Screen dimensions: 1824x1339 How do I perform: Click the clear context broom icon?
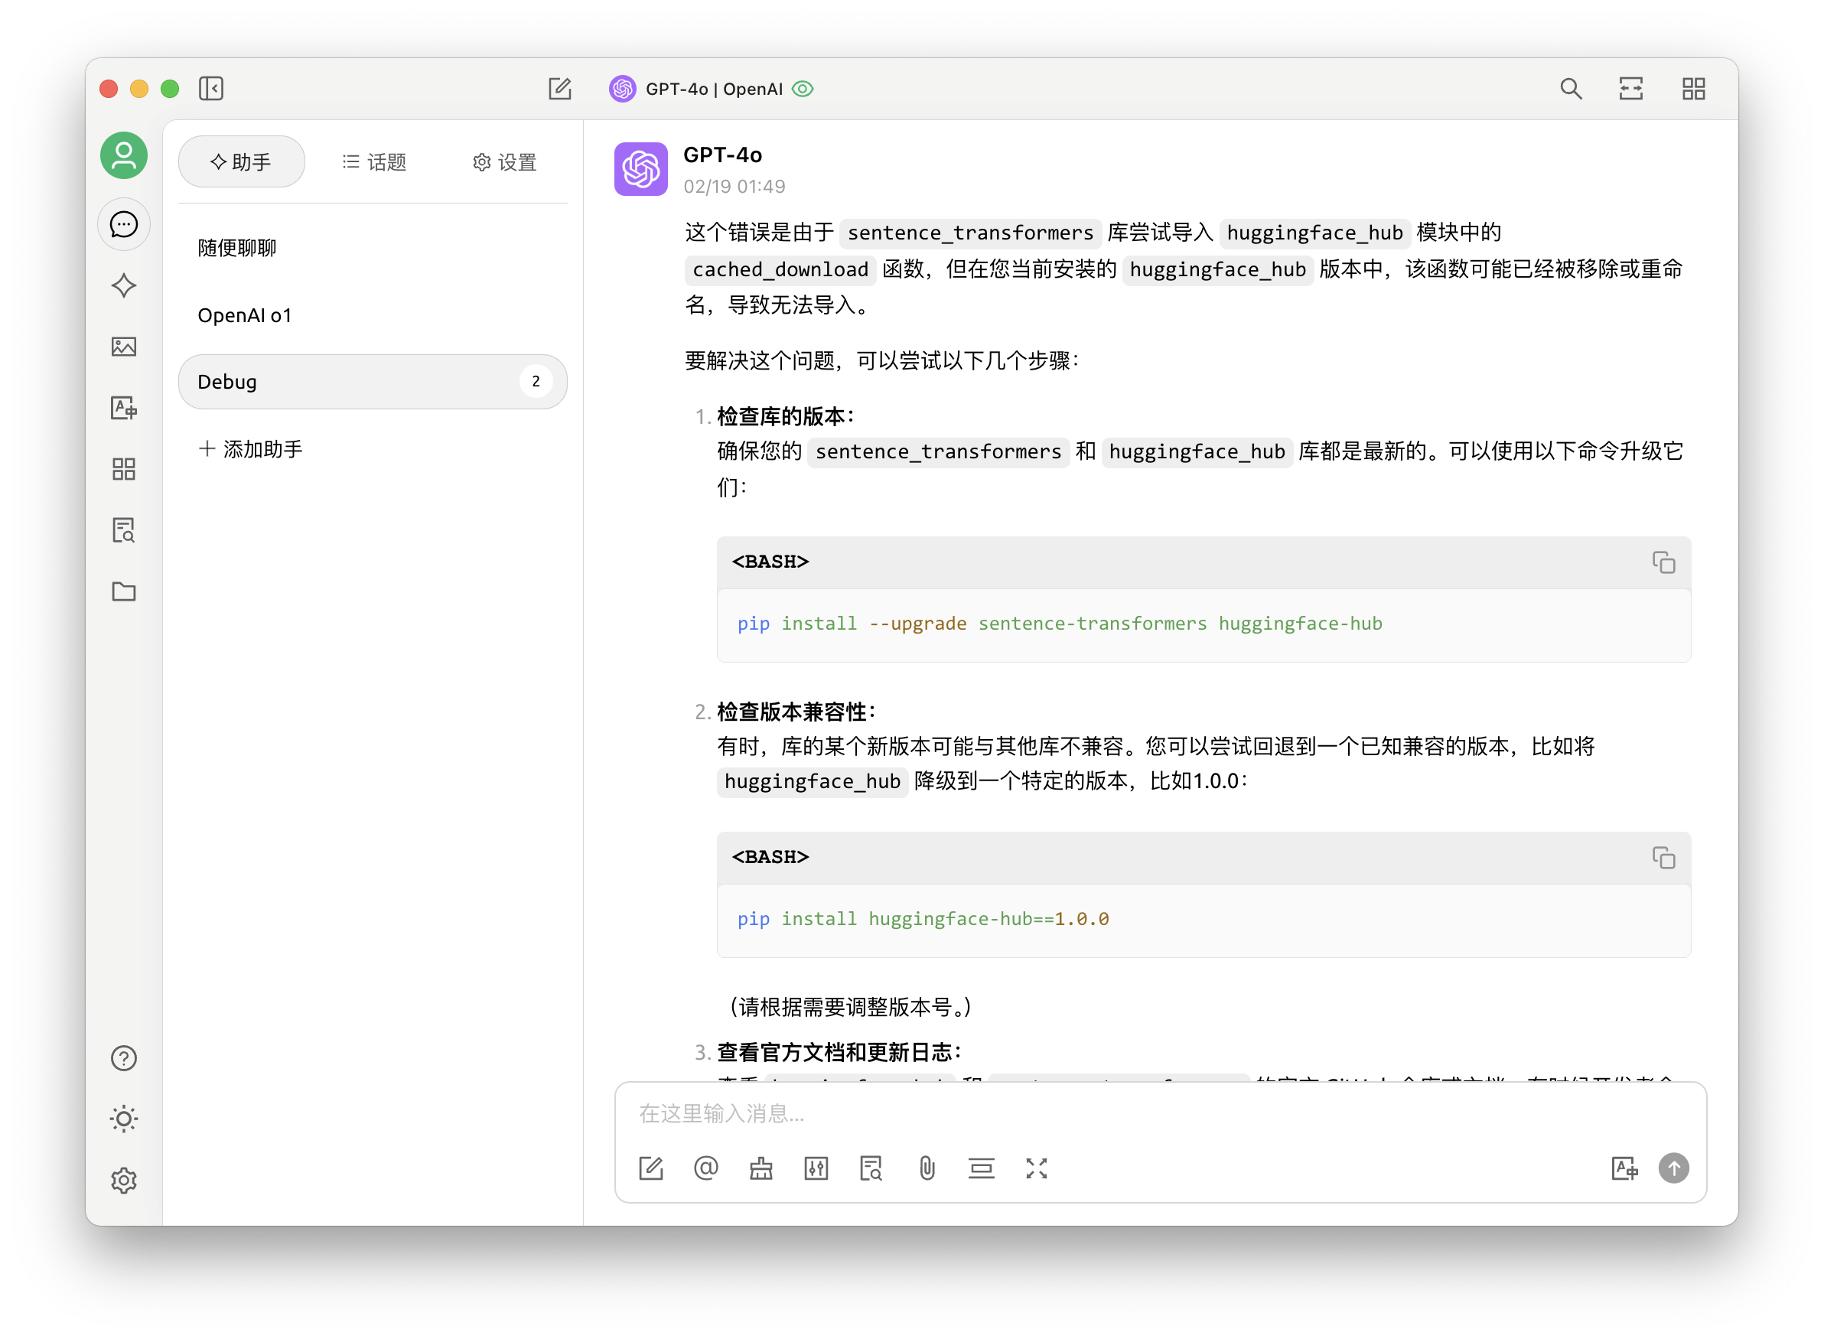pyautogui.click(x=761, y=1168)
